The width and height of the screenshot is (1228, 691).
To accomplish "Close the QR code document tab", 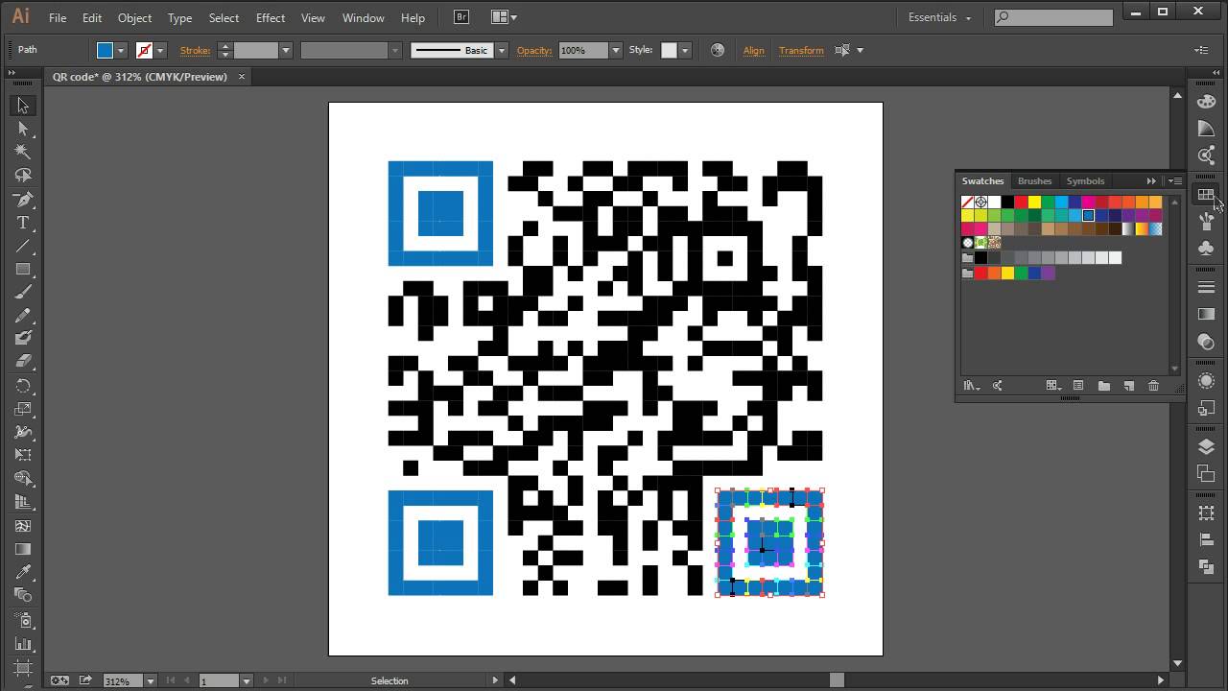I will tap(242, 77).
